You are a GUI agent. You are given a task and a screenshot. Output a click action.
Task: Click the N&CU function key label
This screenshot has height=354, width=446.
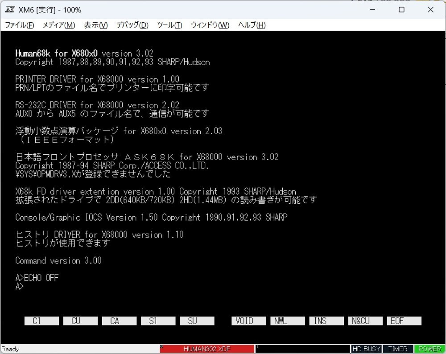(x=365, y=321)
